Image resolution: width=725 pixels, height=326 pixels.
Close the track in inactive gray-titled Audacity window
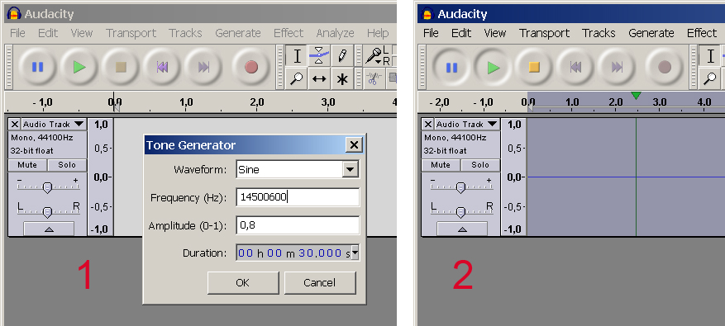15,125
